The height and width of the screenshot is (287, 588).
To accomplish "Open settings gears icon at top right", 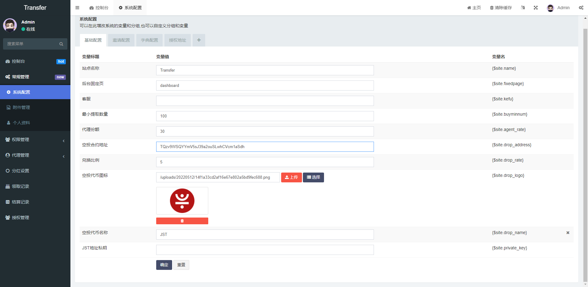I will click(581, 8).
